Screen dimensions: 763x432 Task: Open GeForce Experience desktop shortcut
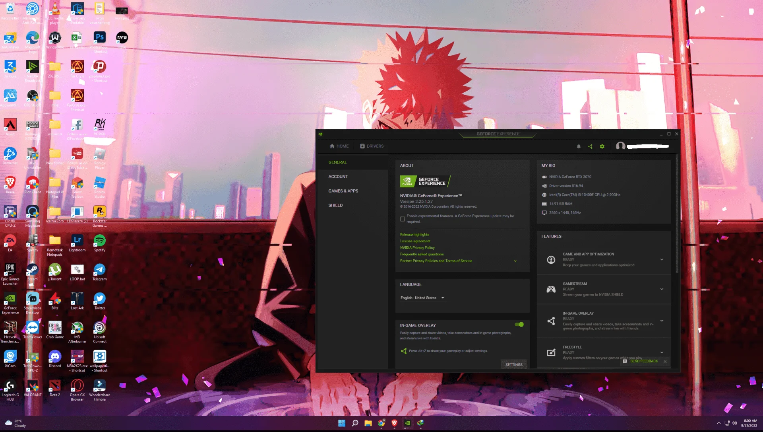(10, 303)
